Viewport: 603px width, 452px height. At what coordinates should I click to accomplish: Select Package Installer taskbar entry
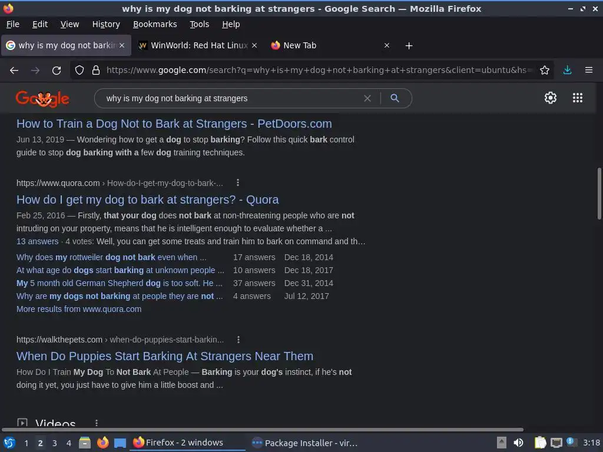pos(305,443)
